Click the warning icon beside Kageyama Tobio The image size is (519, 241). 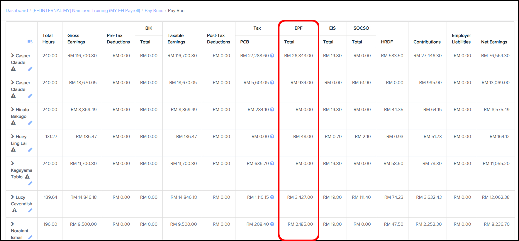click(x=27, y=177)
